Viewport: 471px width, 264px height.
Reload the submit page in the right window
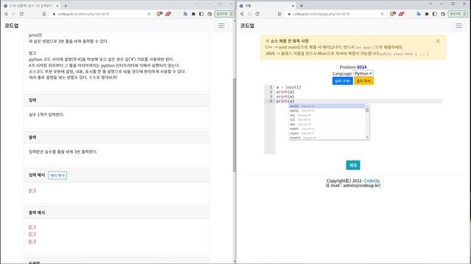click(258, 14)
